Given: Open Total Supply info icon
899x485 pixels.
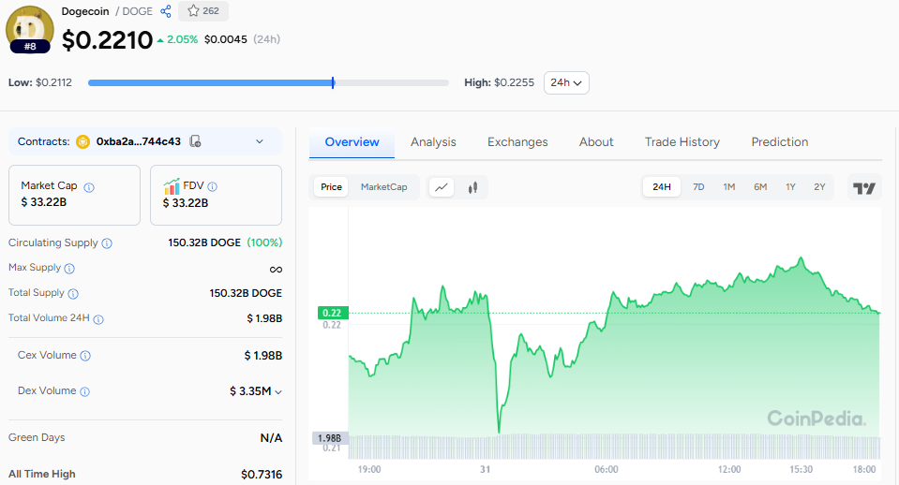Looking at the screenshot, I should [x=73, y=294].
